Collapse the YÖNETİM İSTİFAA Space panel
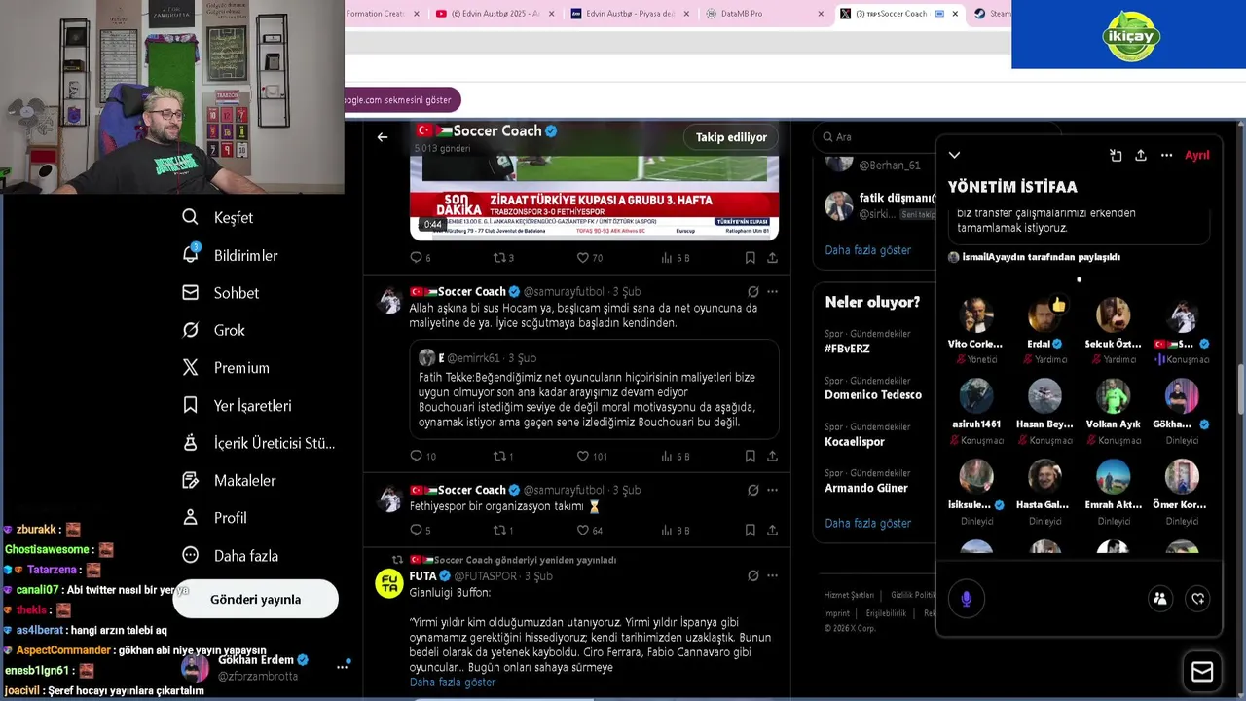The height and width of the screenshot is (701, 1246). [x=954, y=155]
